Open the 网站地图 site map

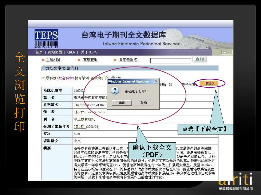55,52
